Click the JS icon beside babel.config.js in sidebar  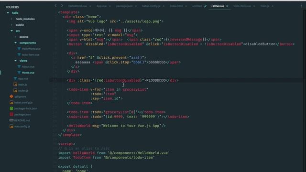point(11,102)
